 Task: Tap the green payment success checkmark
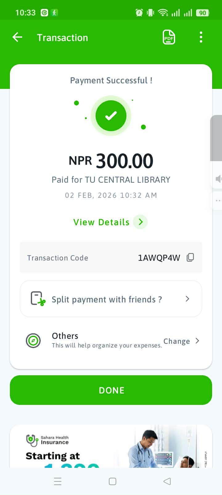point(111,116)
